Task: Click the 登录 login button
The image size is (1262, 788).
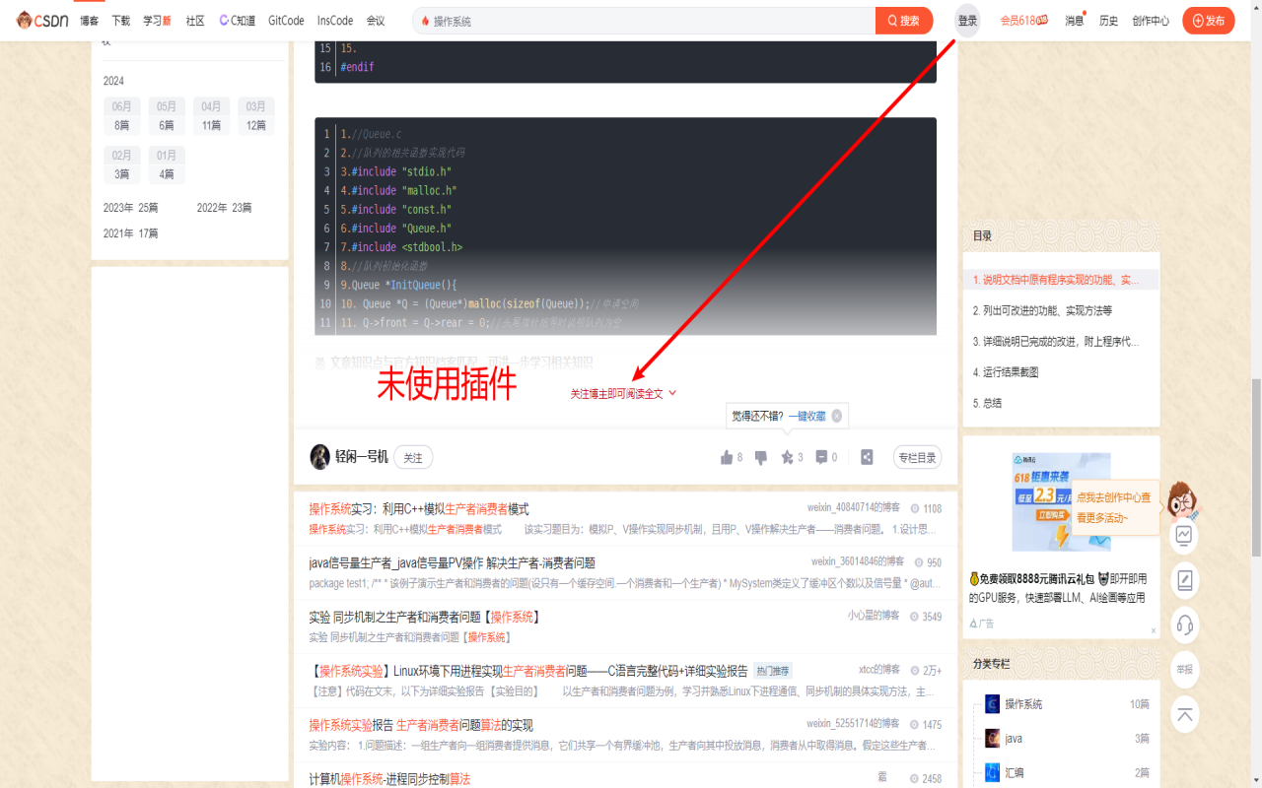Action: pyautogui.click(x=966, y=20)
